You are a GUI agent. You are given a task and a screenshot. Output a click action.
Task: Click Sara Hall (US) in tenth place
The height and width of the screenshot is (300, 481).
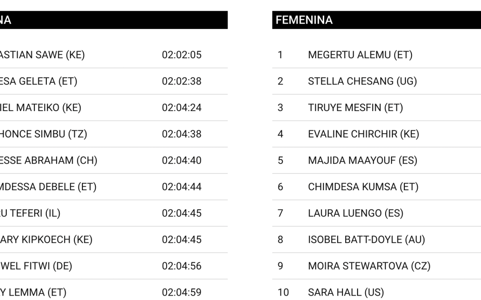point(346,292)
